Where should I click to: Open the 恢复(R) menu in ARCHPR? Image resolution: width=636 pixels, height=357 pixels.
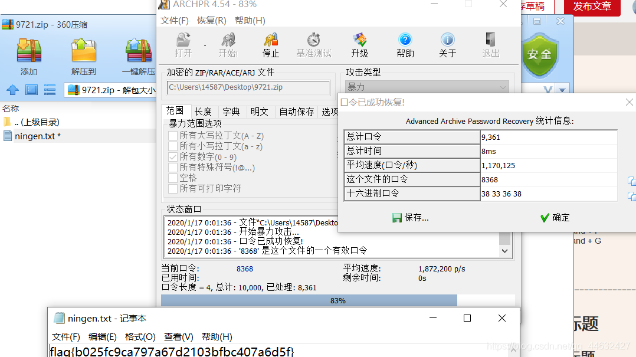point(212,20)
